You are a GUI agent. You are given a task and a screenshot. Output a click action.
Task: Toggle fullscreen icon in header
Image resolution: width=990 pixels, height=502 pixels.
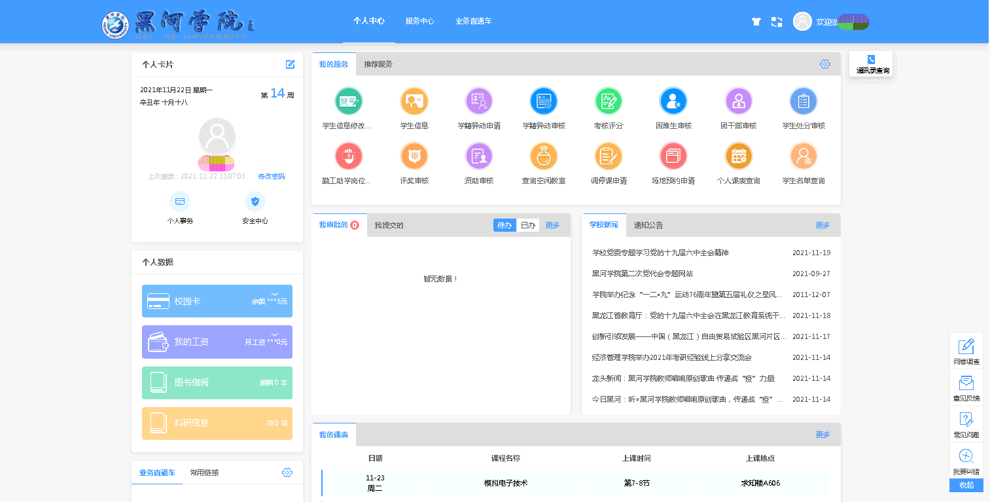tap(777, 22)
